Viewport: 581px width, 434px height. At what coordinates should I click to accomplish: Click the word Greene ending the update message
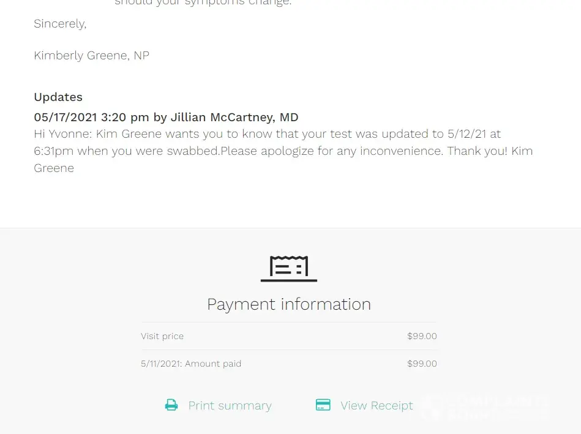(54, 168)
